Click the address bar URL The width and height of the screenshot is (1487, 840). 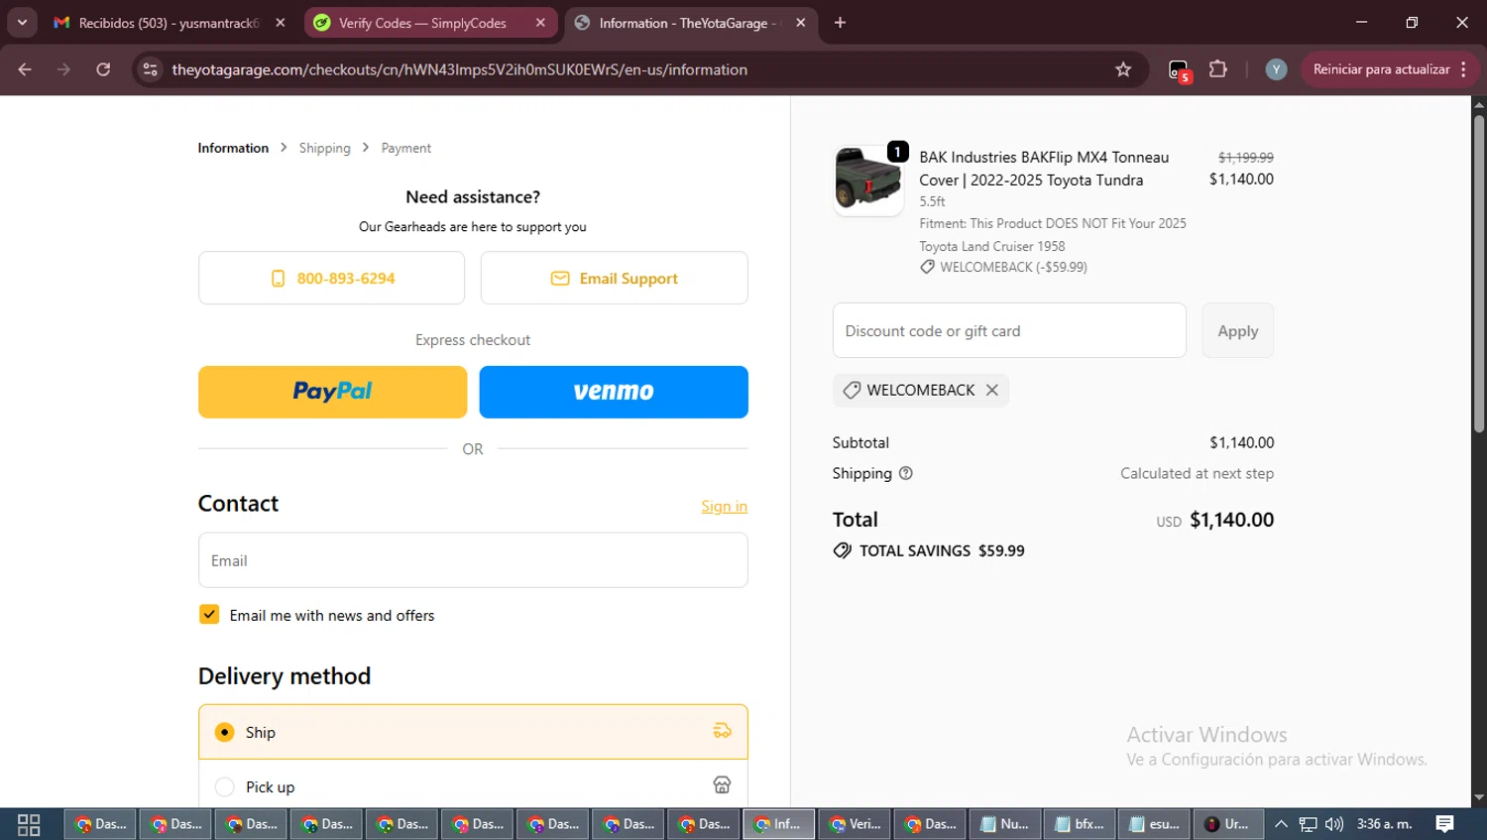[460, 69]
